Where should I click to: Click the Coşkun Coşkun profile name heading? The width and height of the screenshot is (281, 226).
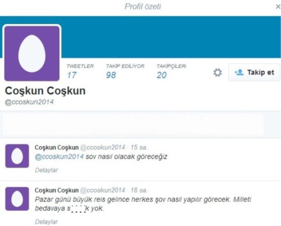coord(45,91)
